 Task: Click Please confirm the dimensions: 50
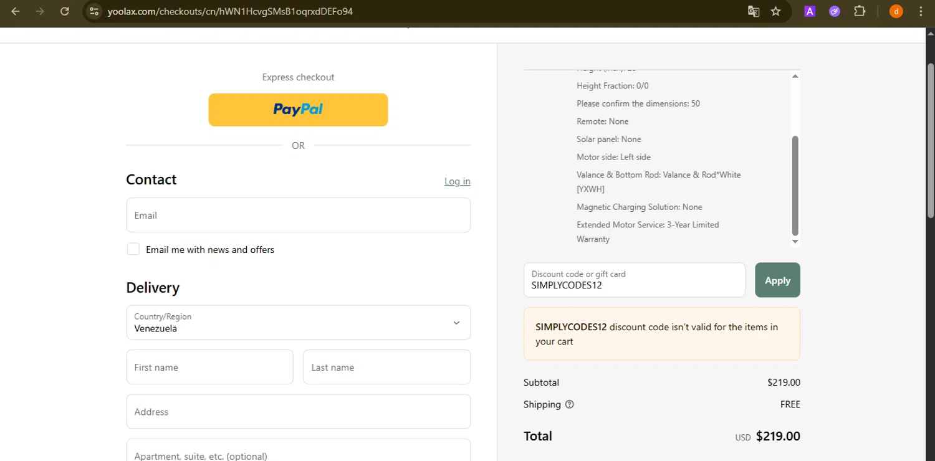click(x=638, y=103)
